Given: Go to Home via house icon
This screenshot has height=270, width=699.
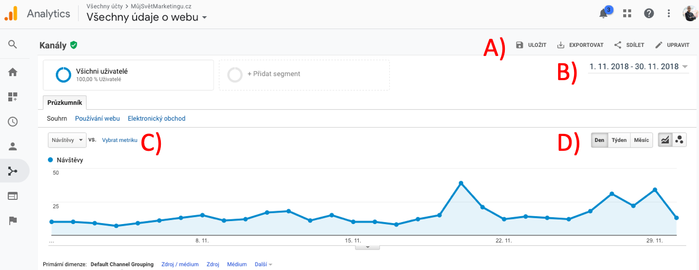Looking at the screenshot, I should tap(13, 72).
